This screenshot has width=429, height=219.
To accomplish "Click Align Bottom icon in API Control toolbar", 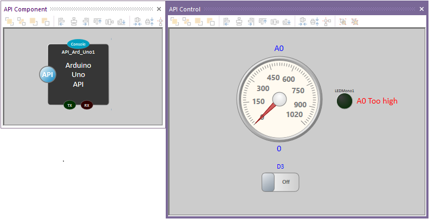I will 288,22.
